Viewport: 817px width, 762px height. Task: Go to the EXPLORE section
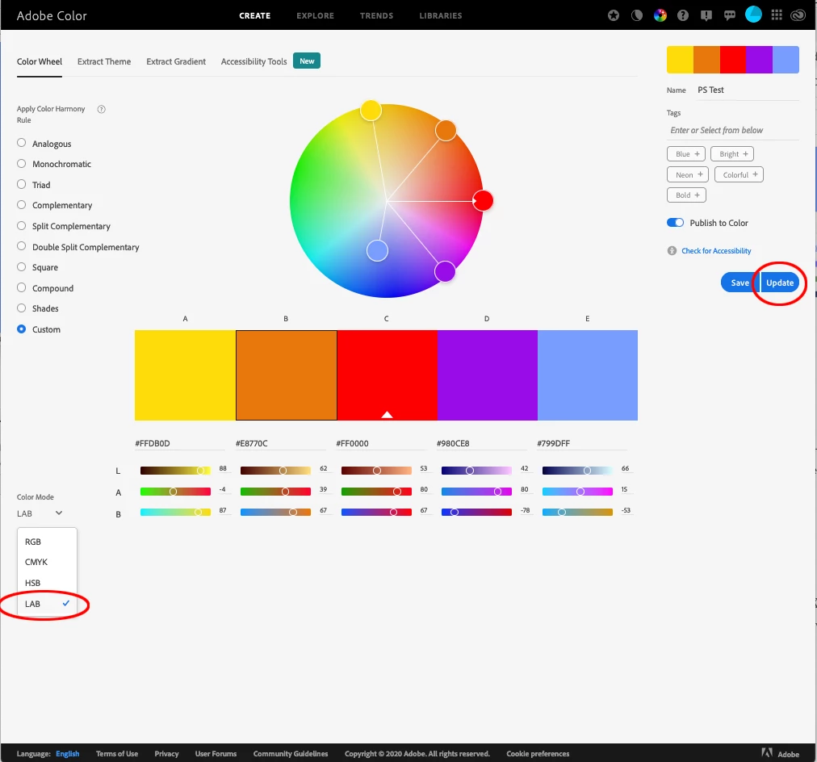pos(315,15)
